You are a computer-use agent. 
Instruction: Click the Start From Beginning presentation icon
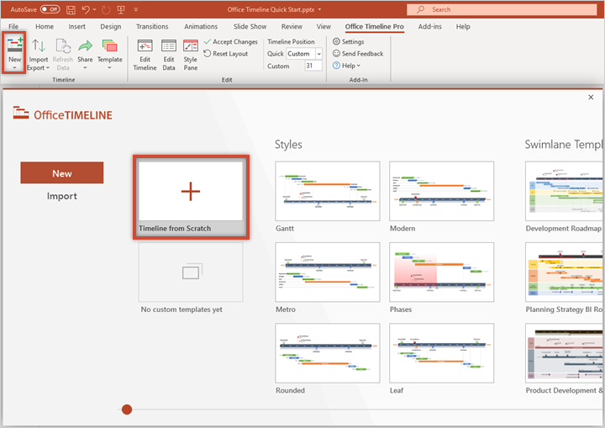click(121, 9)
